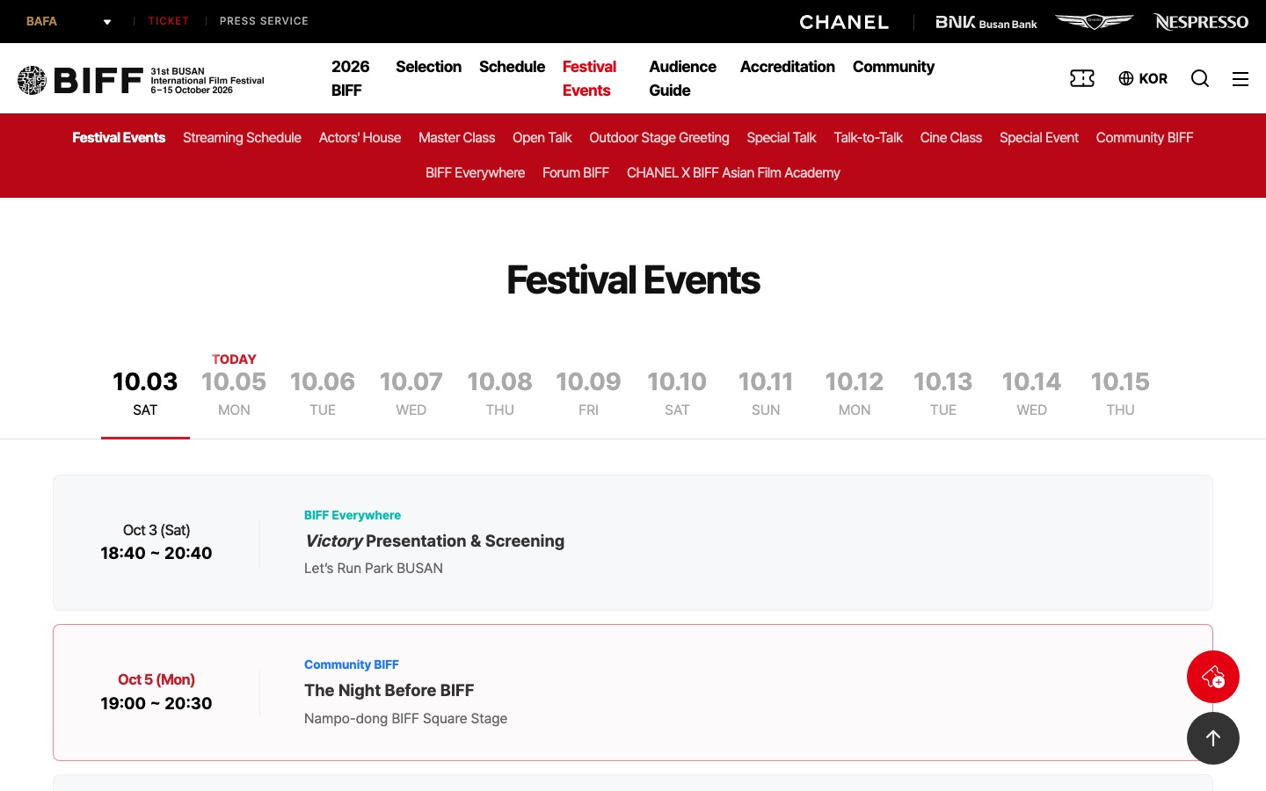Open the search magnifier icon
1266x791 pixels.
pos(1200,79)
